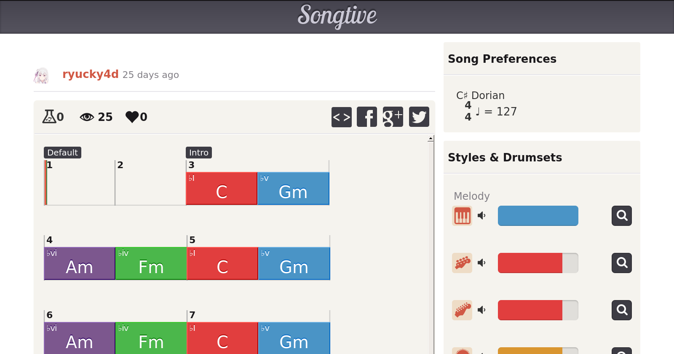
Task: Adjust the blue Melody volume slider
Action: click(538, 216)
